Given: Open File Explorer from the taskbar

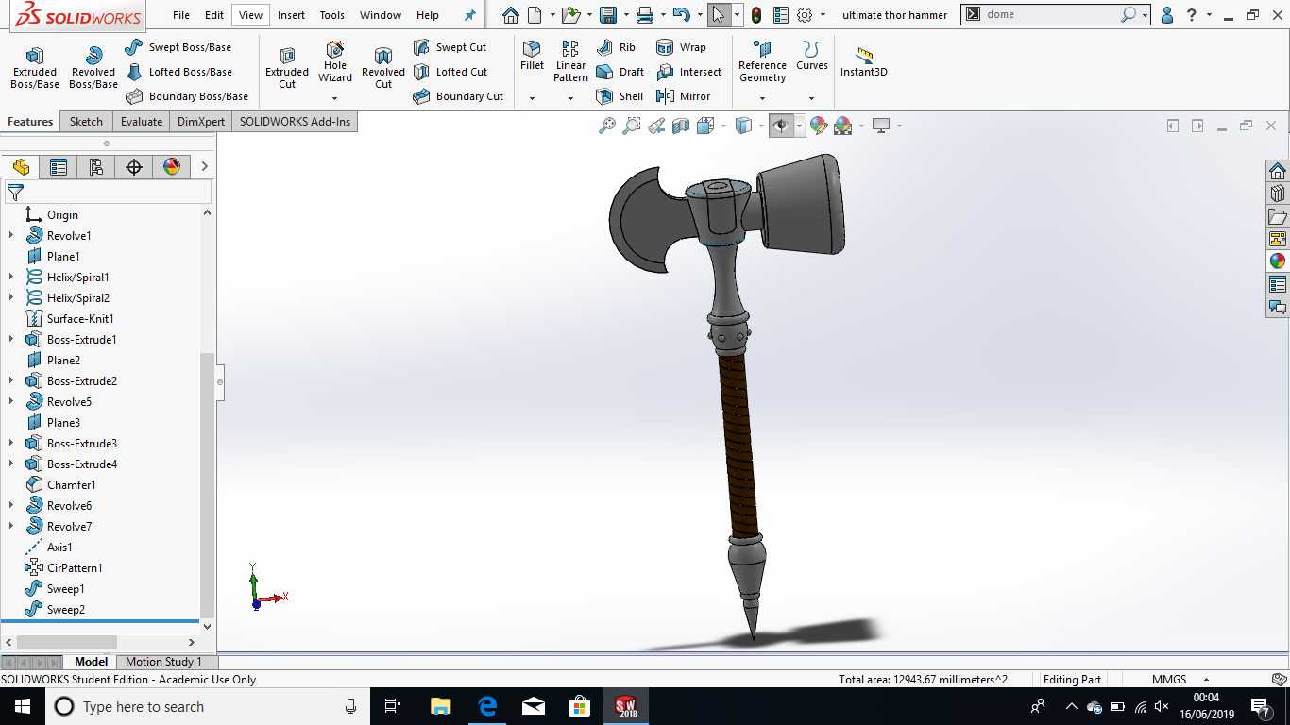Looking at the screenshot, I should (x=441, y=706).
